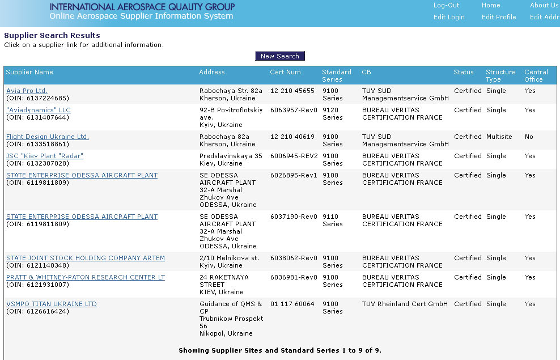Open the "Aviadynamics" LLC supplier details
This screenshot has height=360, width=560.
(38, 110)
